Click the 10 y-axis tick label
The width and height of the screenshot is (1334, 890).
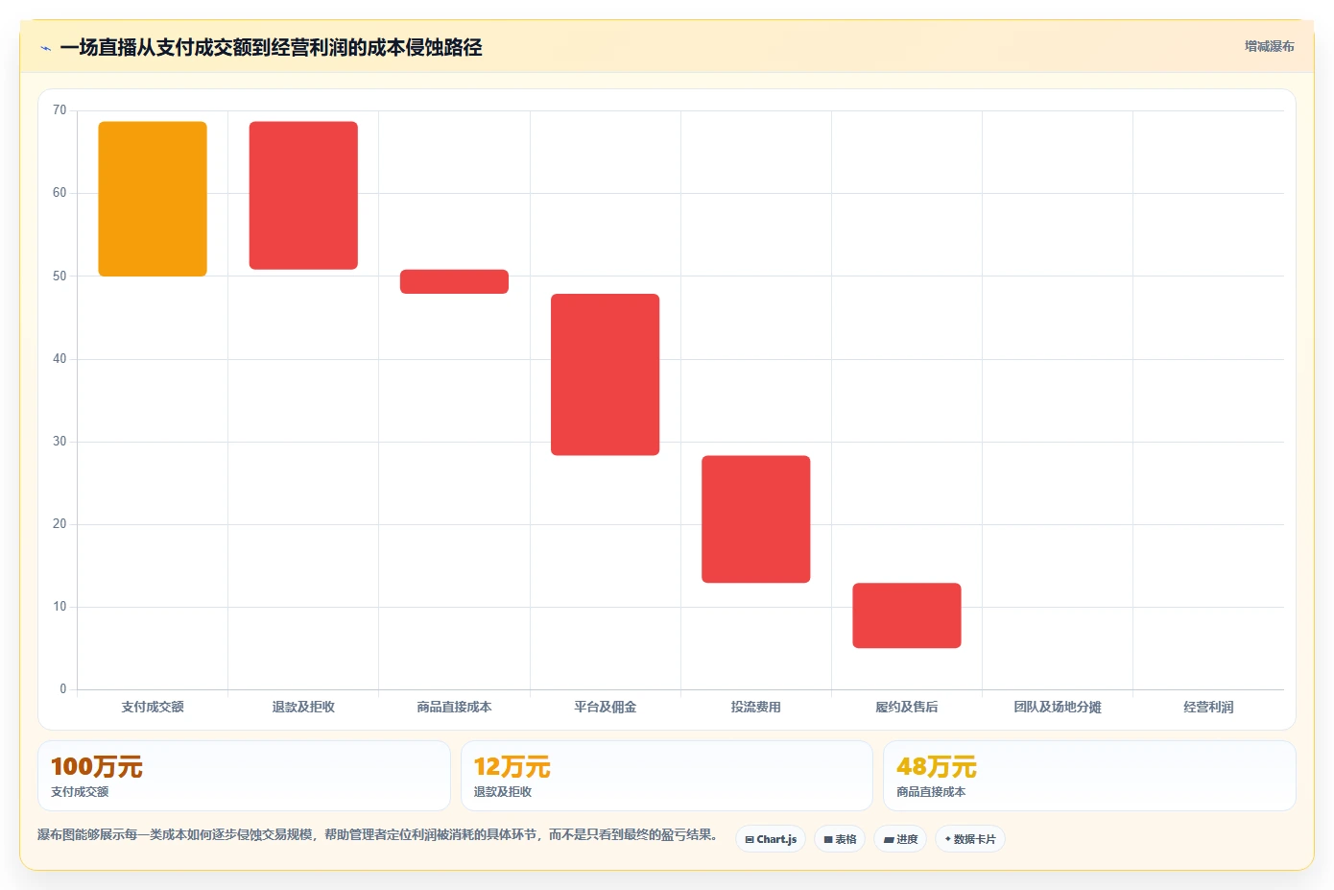tap(60, 607)
